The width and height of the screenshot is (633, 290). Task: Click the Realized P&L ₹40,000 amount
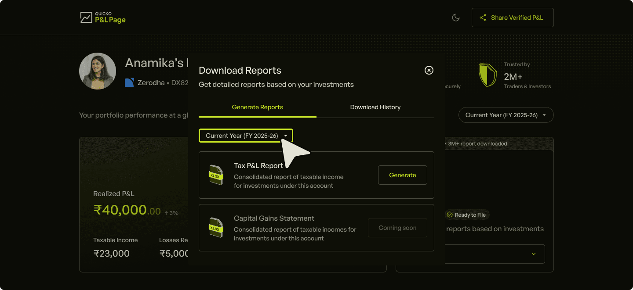[x=127, y=210]
